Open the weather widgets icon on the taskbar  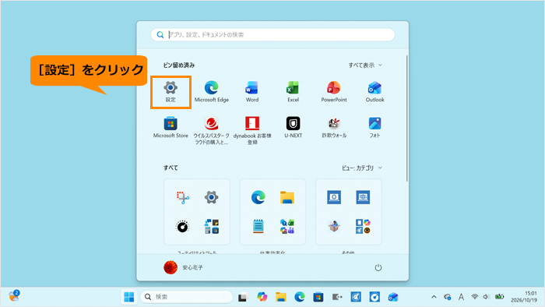pyautogui.click(x=14, y=296)
